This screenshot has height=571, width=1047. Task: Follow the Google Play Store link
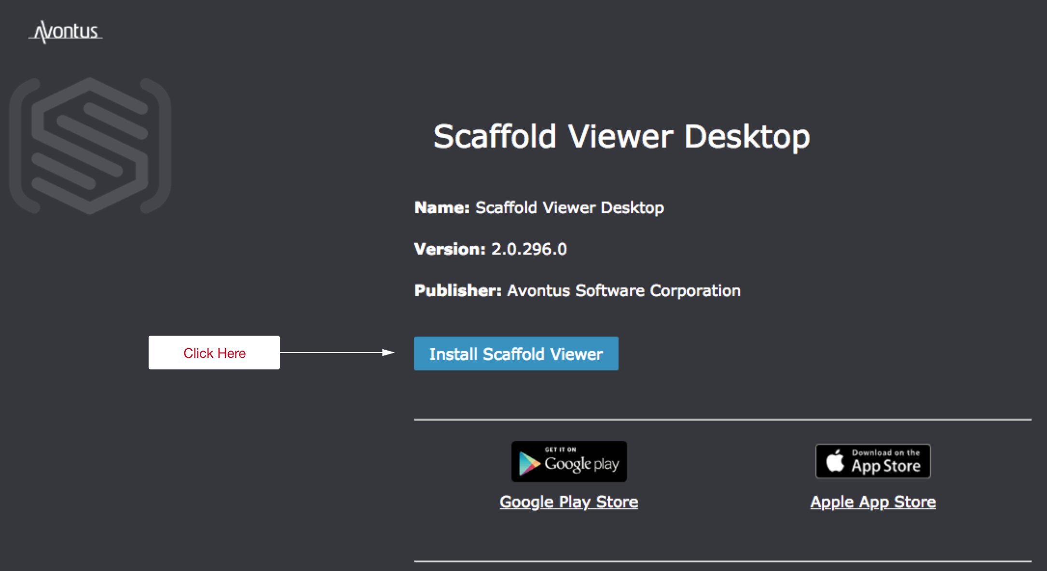(568, 502)
